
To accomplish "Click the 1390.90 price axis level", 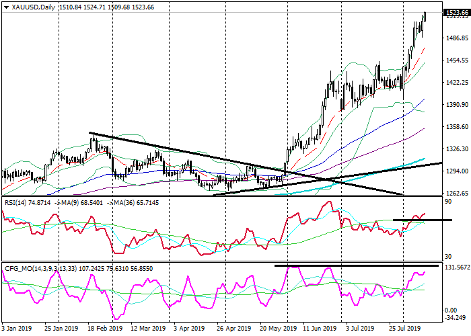I will click(458, 105).
